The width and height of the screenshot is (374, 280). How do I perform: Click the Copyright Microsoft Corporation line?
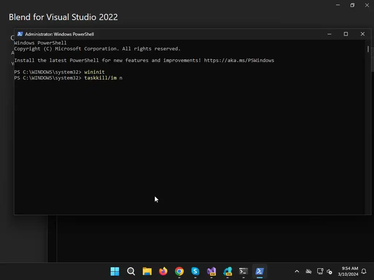[x=97, y=49]
